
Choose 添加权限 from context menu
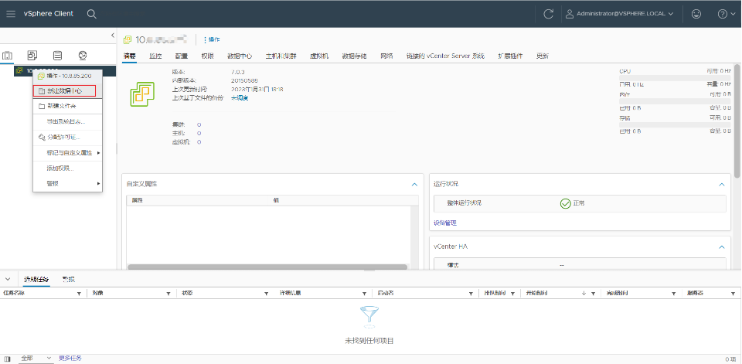pyautogui.click(x=68, y=168)
